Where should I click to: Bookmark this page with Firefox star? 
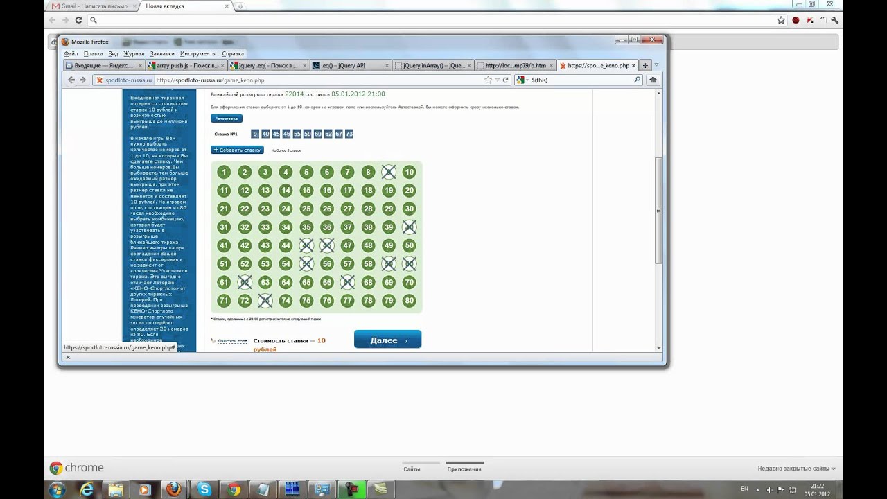tap(489, 80)
